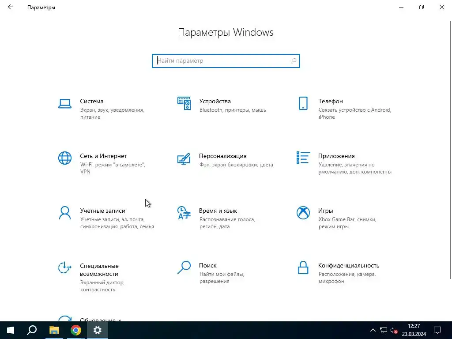452x339 pixels.
Task: Click the Персонализация heading
Action: click(222, 156)
